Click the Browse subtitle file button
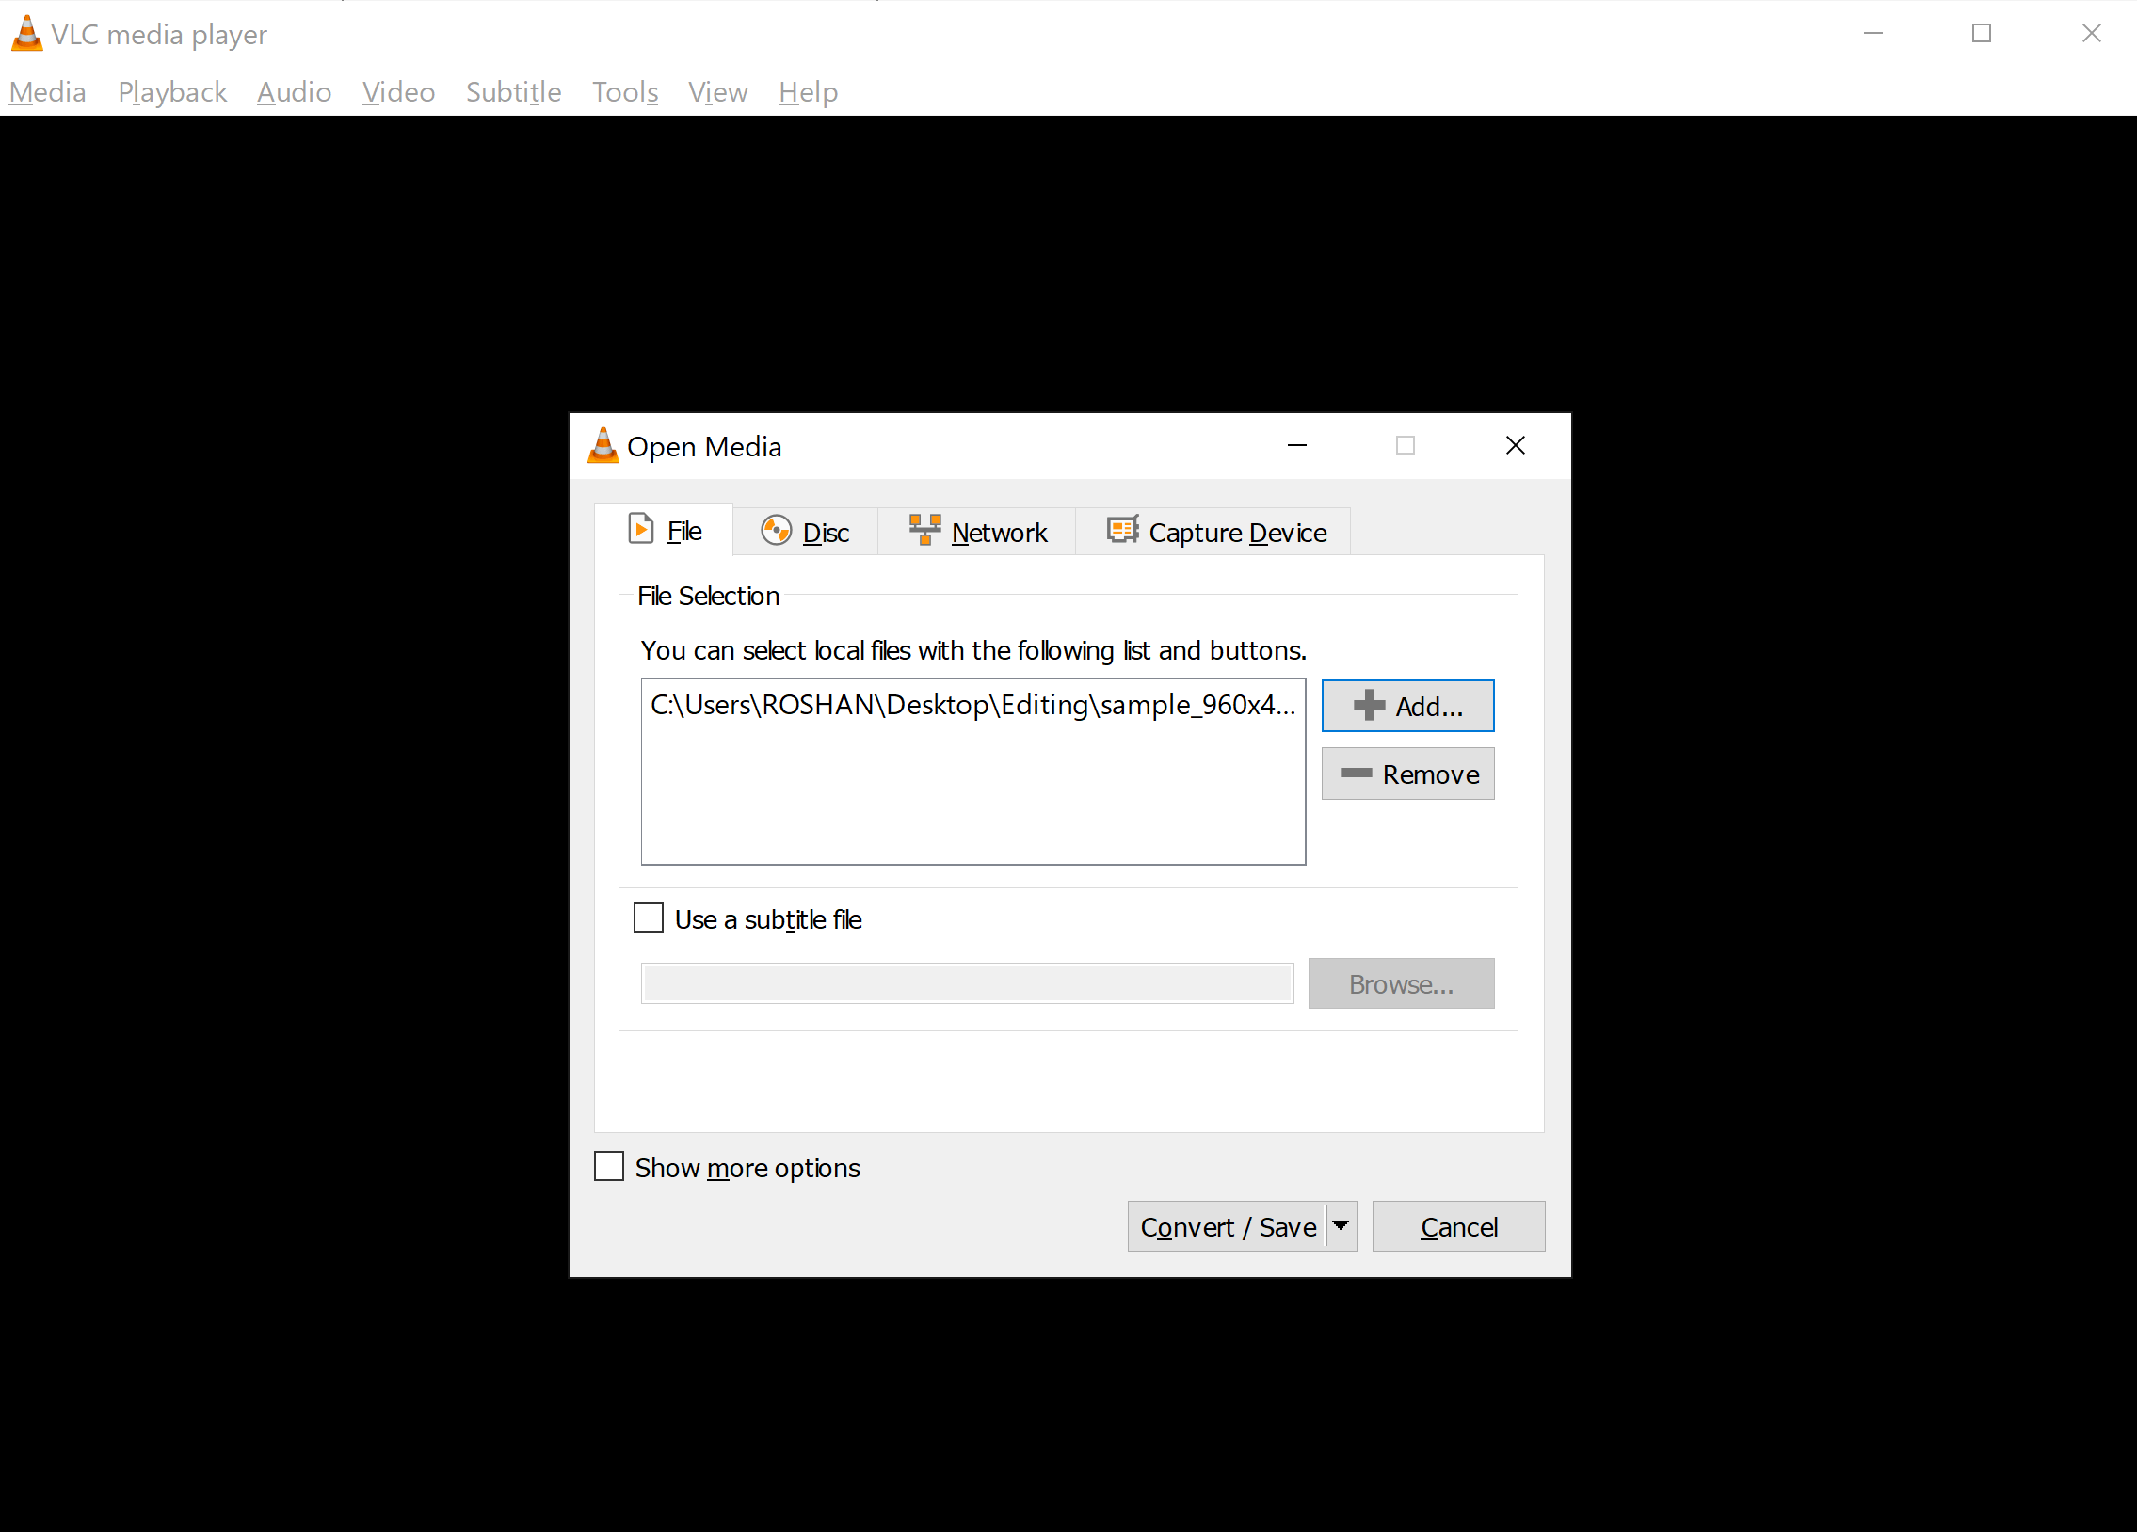The width and height of the screenshot is (2137, 1532). [1403, 983]
